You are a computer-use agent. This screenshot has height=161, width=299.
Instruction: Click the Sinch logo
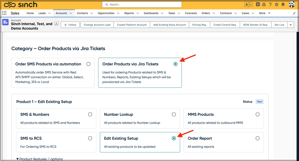pos(21,4)
